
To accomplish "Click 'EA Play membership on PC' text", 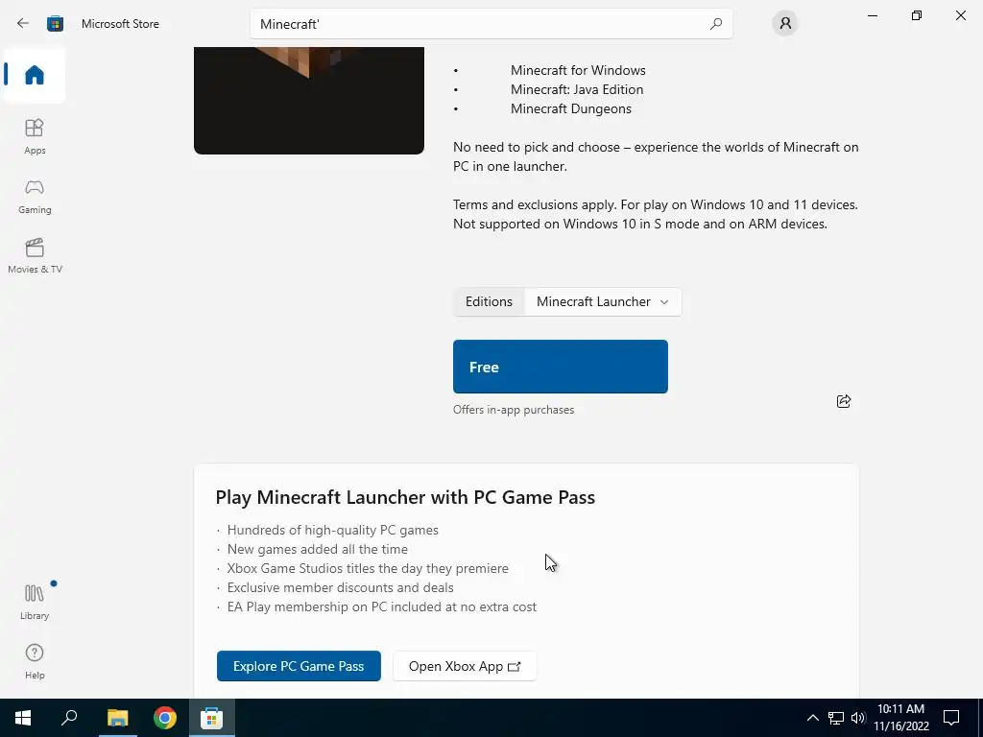I will [x=382, y=606].
